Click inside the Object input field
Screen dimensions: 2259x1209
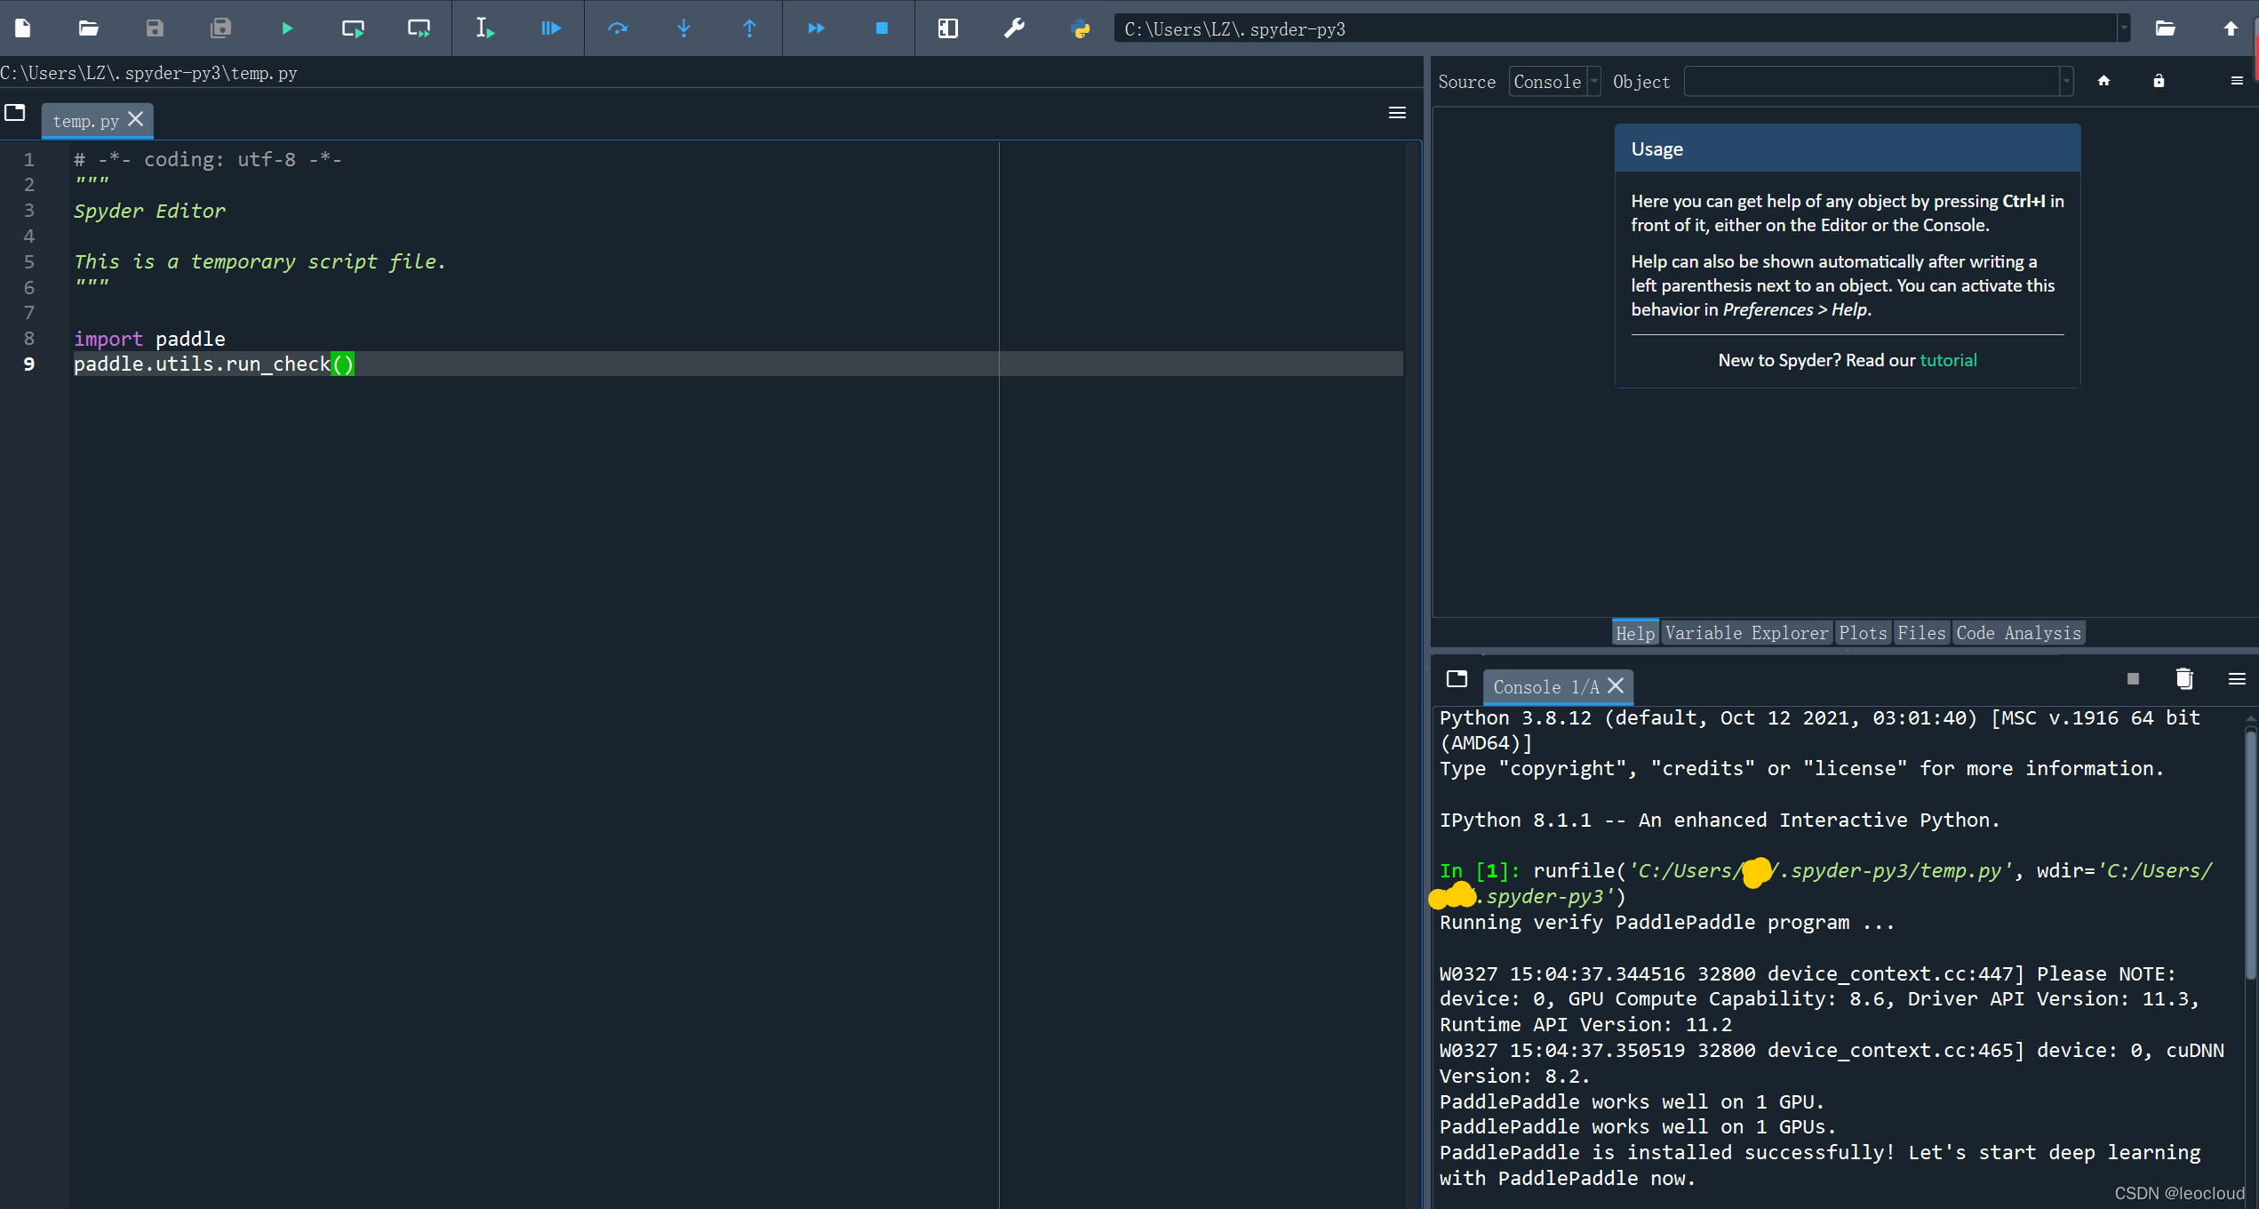click(1871, 82)
